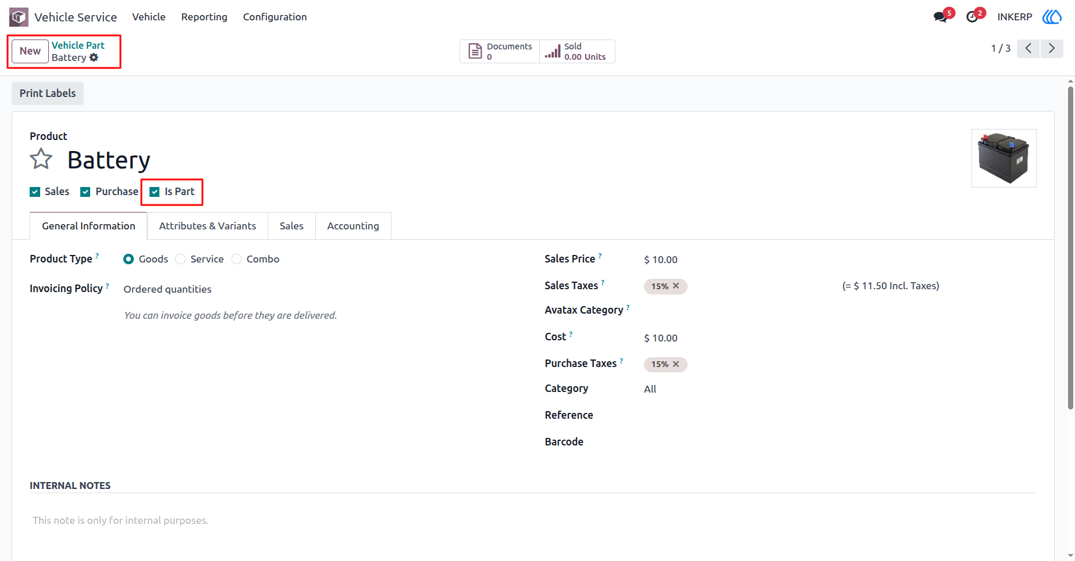Click the user avatar logo icon
This screenshot has width=1075, height=561.
tap(1052, 17)
